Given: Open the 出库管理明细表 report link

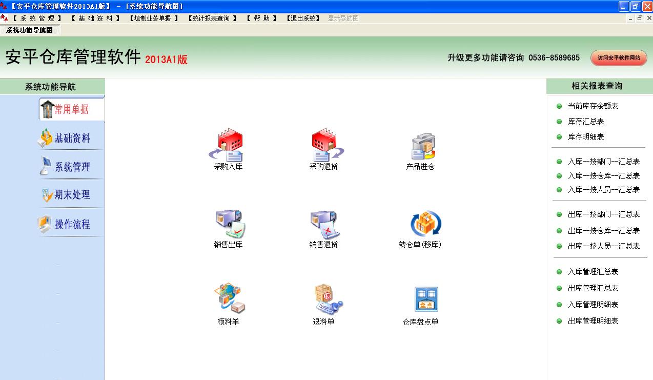Looking at the screenshot, I should tap(593, 321).
